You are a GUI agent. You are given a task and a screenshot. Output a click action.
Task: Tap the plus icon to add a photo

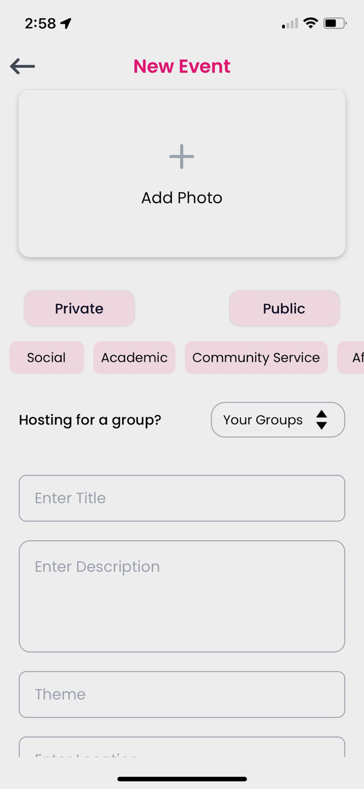click(x=181, y=156)
